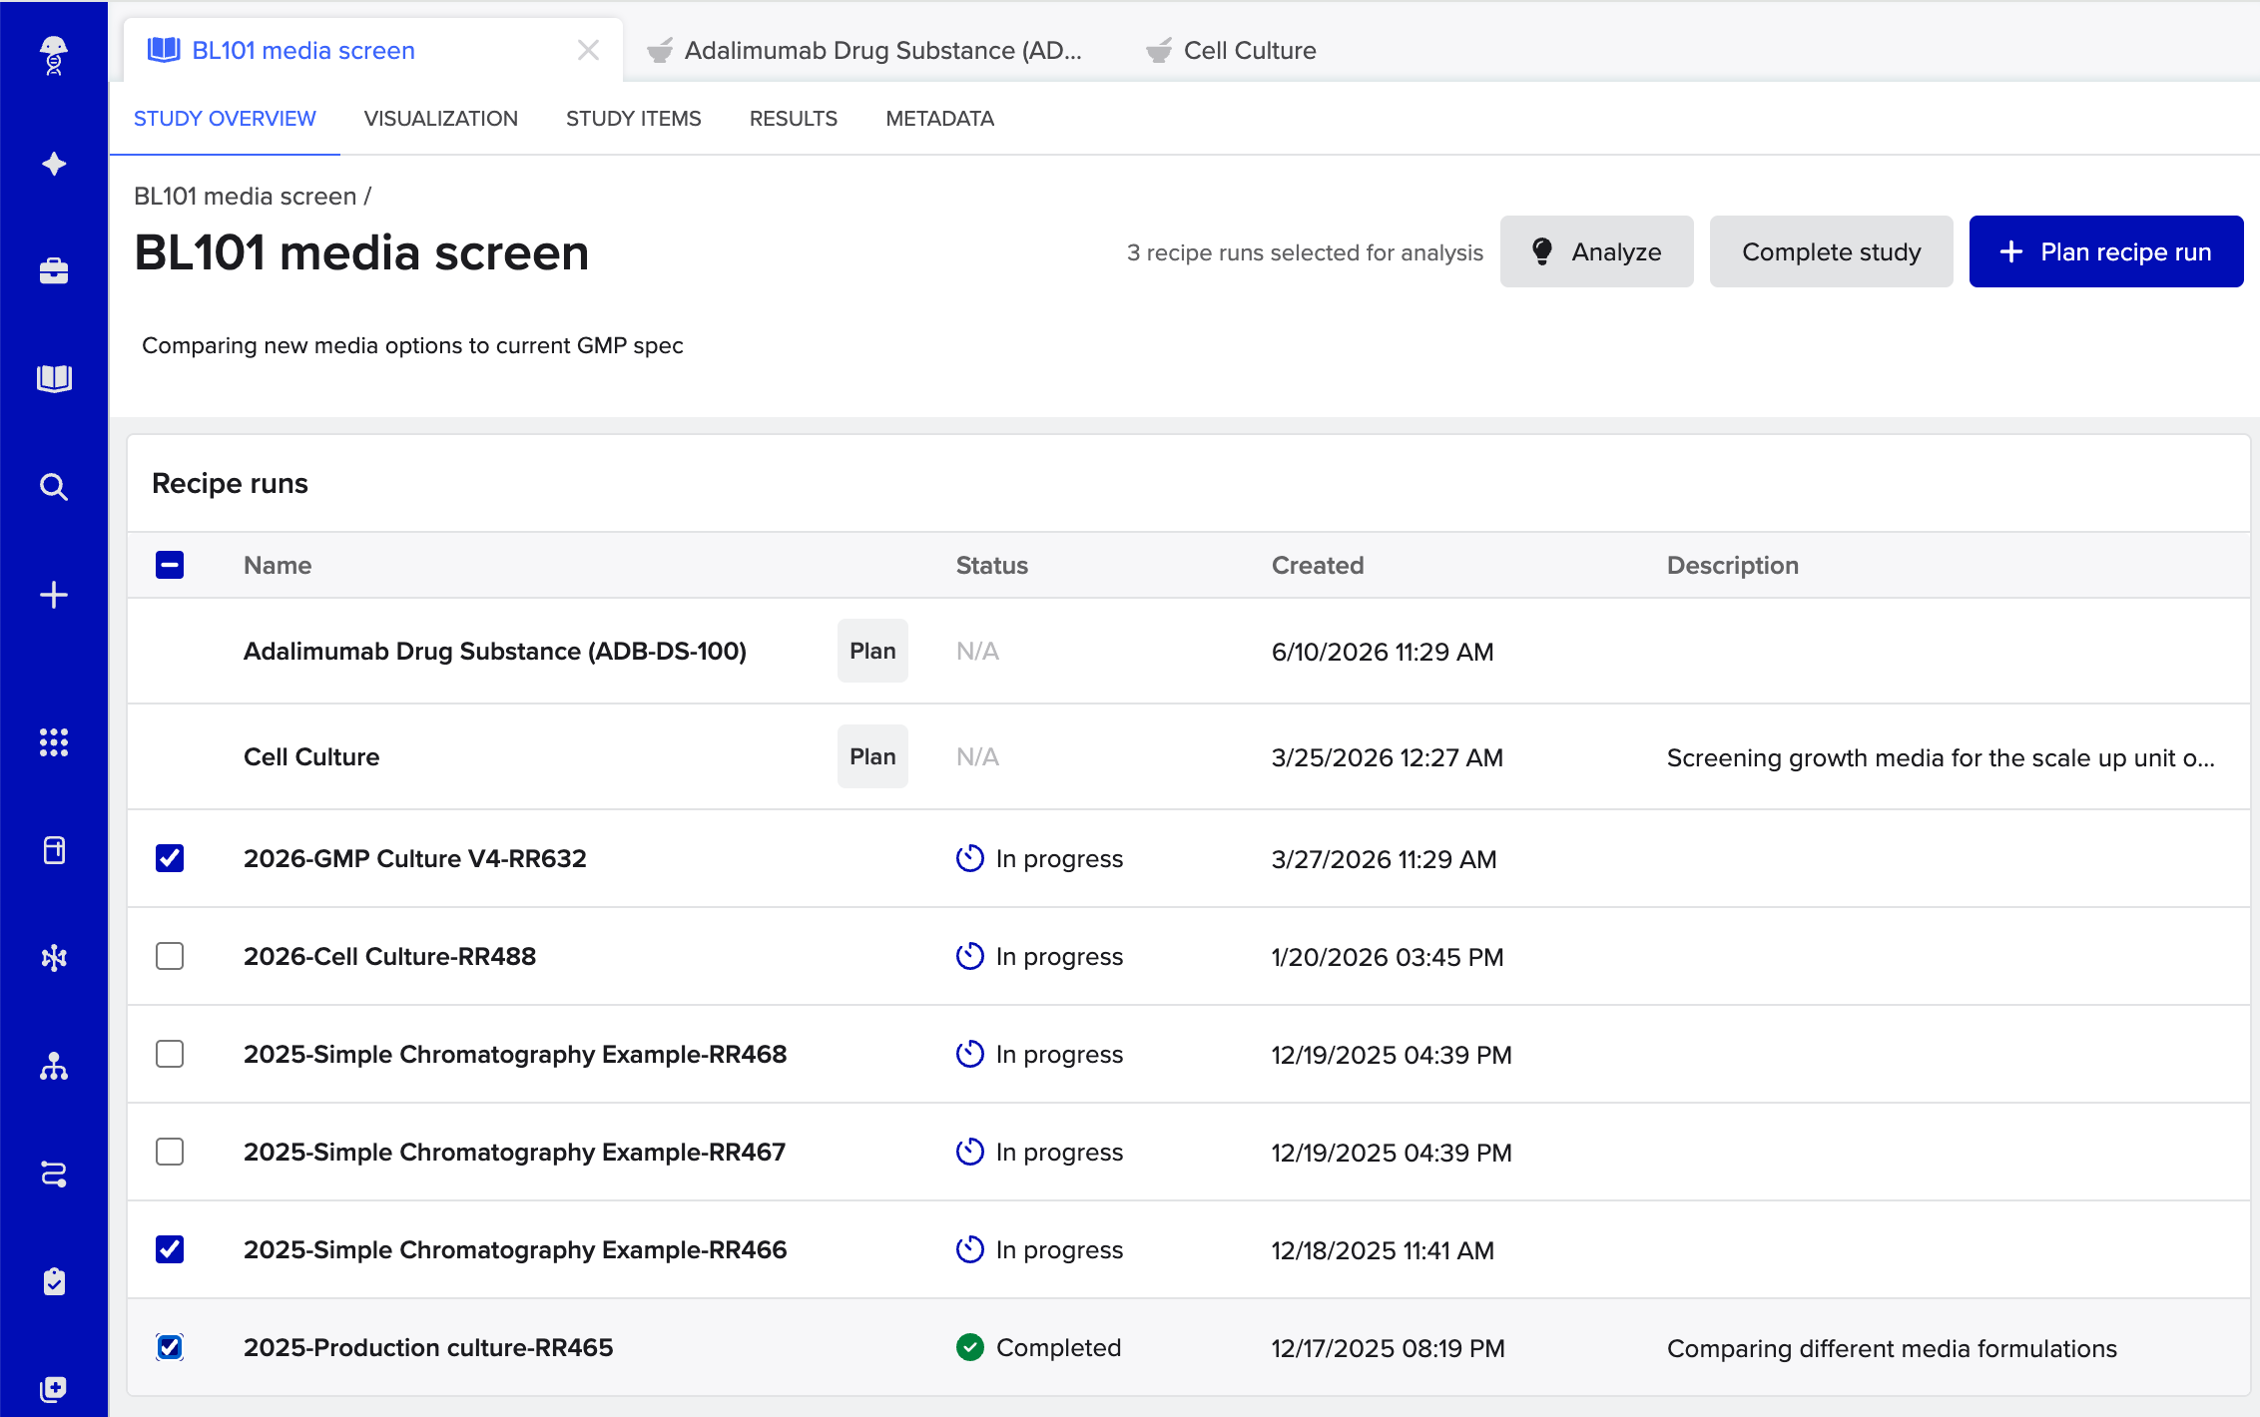Open the Study Items tab
Image resolution: width=2260 pixels, height=1417 pixels.
pyautogui.click(x=634, y=119)
